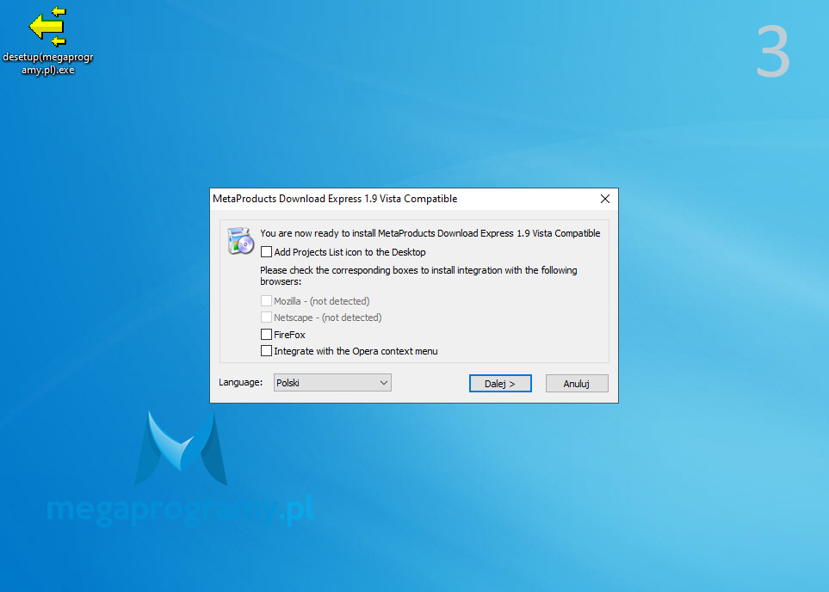The width and height of the screenshot is (829, 592).
Task: Select the desetup(megaprogramy.pl).exe desktop icon
Action: [47, 40]
